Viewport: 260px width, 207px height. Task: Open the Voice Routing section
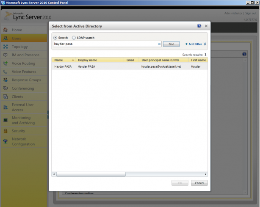tap(24, 63)
